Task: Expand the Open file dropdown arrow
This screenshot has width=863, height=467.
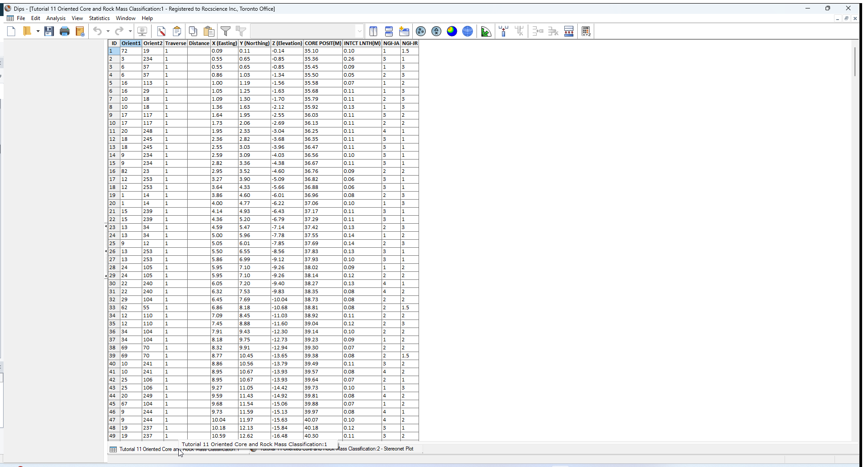Action: pos(37,31)
